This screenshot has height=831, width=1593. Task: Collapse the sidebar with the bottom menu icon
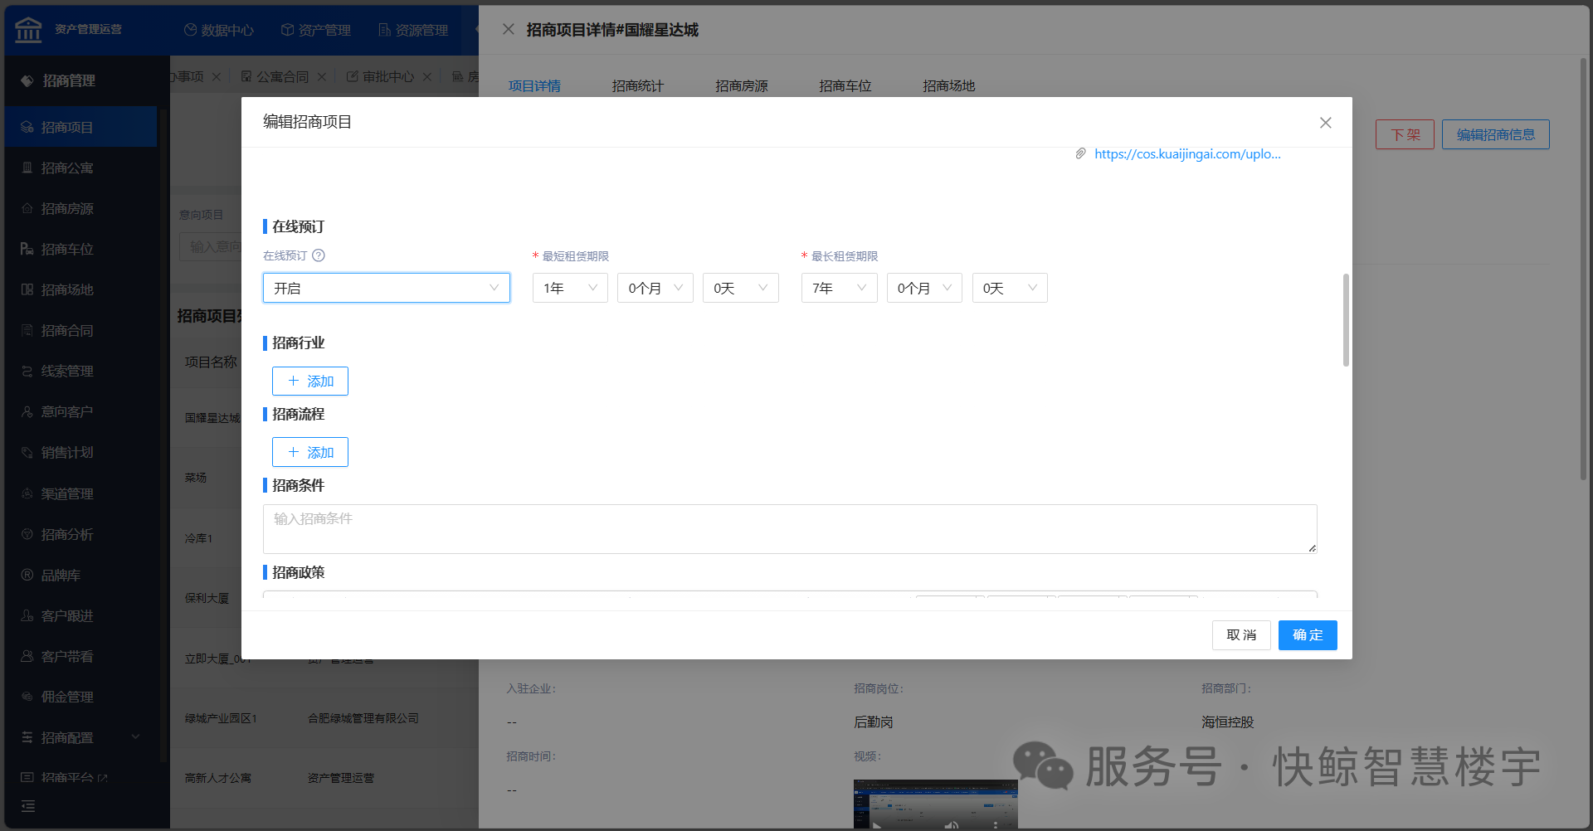coord(28,806)
